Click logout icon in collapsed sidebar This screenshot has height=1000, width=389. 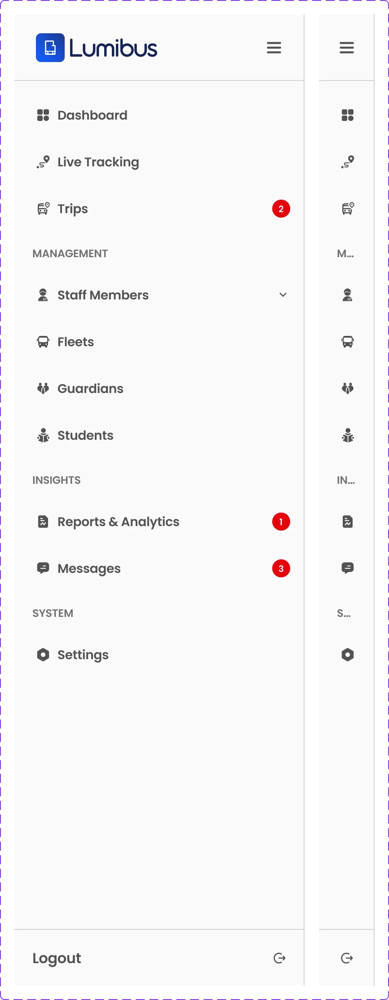coord(347,958)
